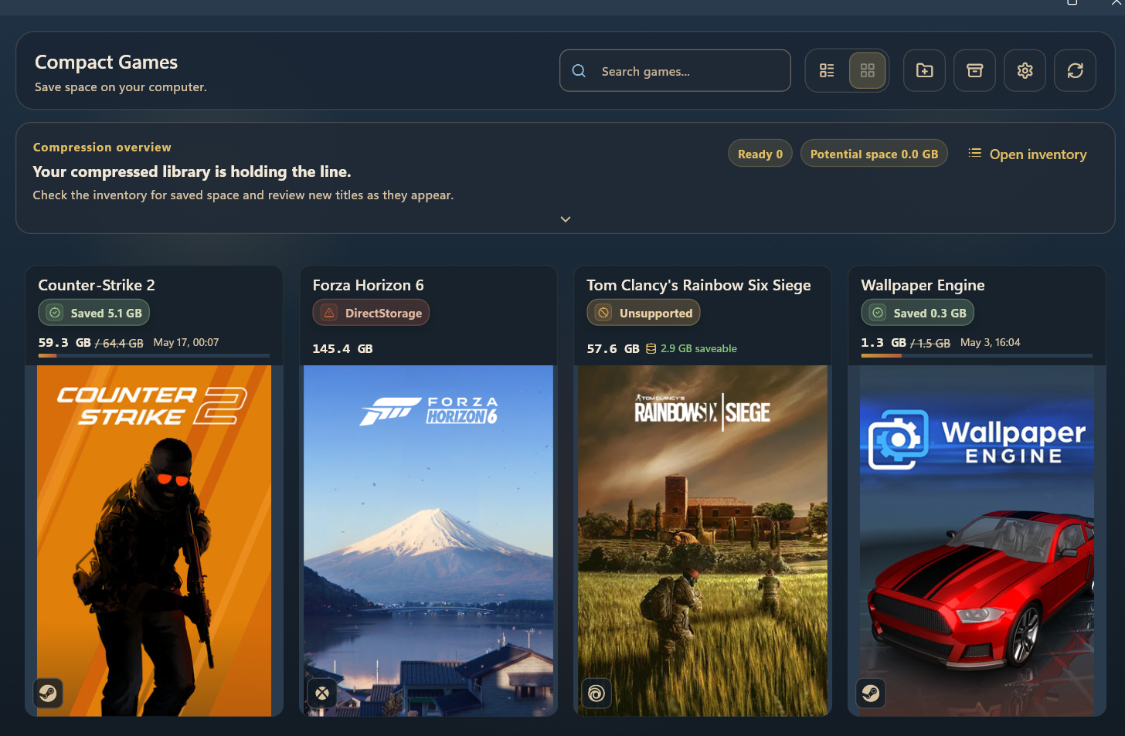Click the database icon beside 2.9 GB saveable
1125x736 pixels.
(x=651, y=349)
